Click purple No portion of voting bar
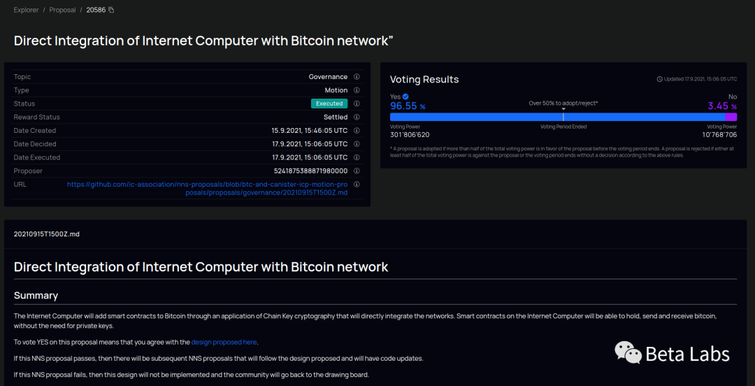Image resolution: width=755 pixels, height=386 pixels. click(731, 117)
